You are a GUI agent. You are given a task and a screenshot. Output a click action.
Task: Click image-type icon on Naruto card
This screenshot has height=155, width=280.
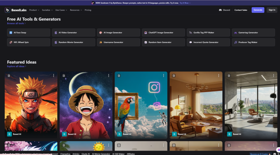(x=9, y=76)
